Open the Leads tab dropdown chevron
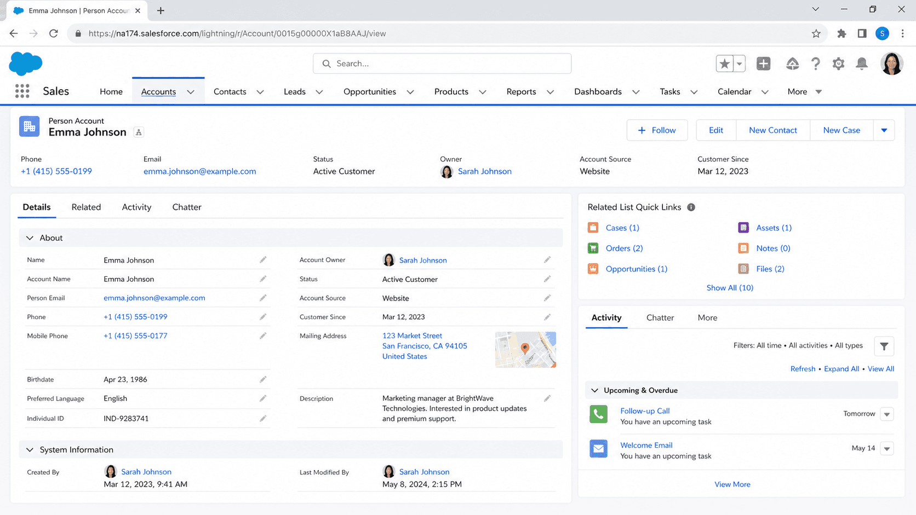This screenshot has height=515, width=916. pos(319,92)
